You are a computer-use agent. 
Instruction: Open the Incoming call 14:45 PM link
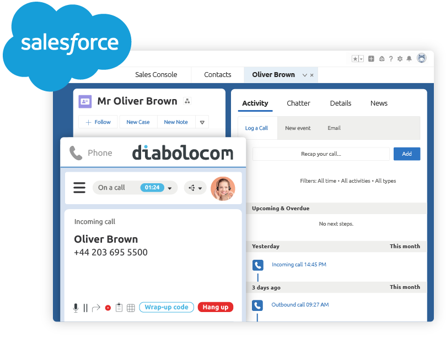click(299, 265)
